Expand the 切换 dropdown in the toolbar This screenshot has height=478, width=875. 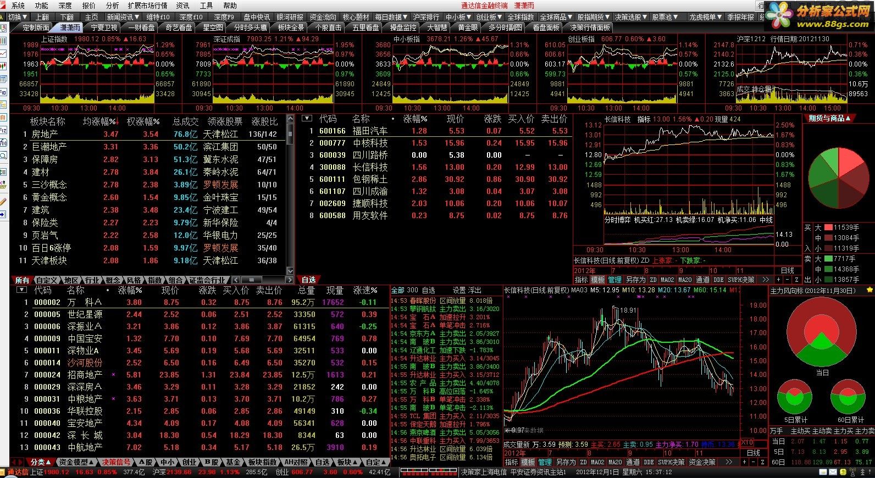[x=18, y=17]
